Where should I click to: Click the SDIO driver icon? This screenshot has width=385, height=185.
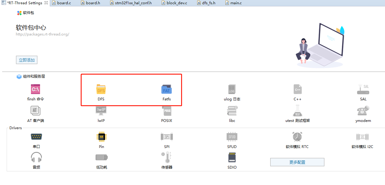(x=232, y=159)
